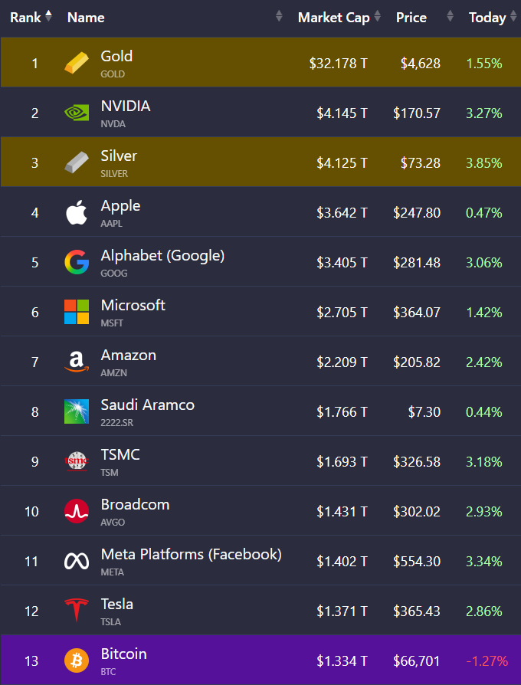Click the Saudi Aramco logo
The width and height of the screenshot is (521, 685).
coord(77,411)
